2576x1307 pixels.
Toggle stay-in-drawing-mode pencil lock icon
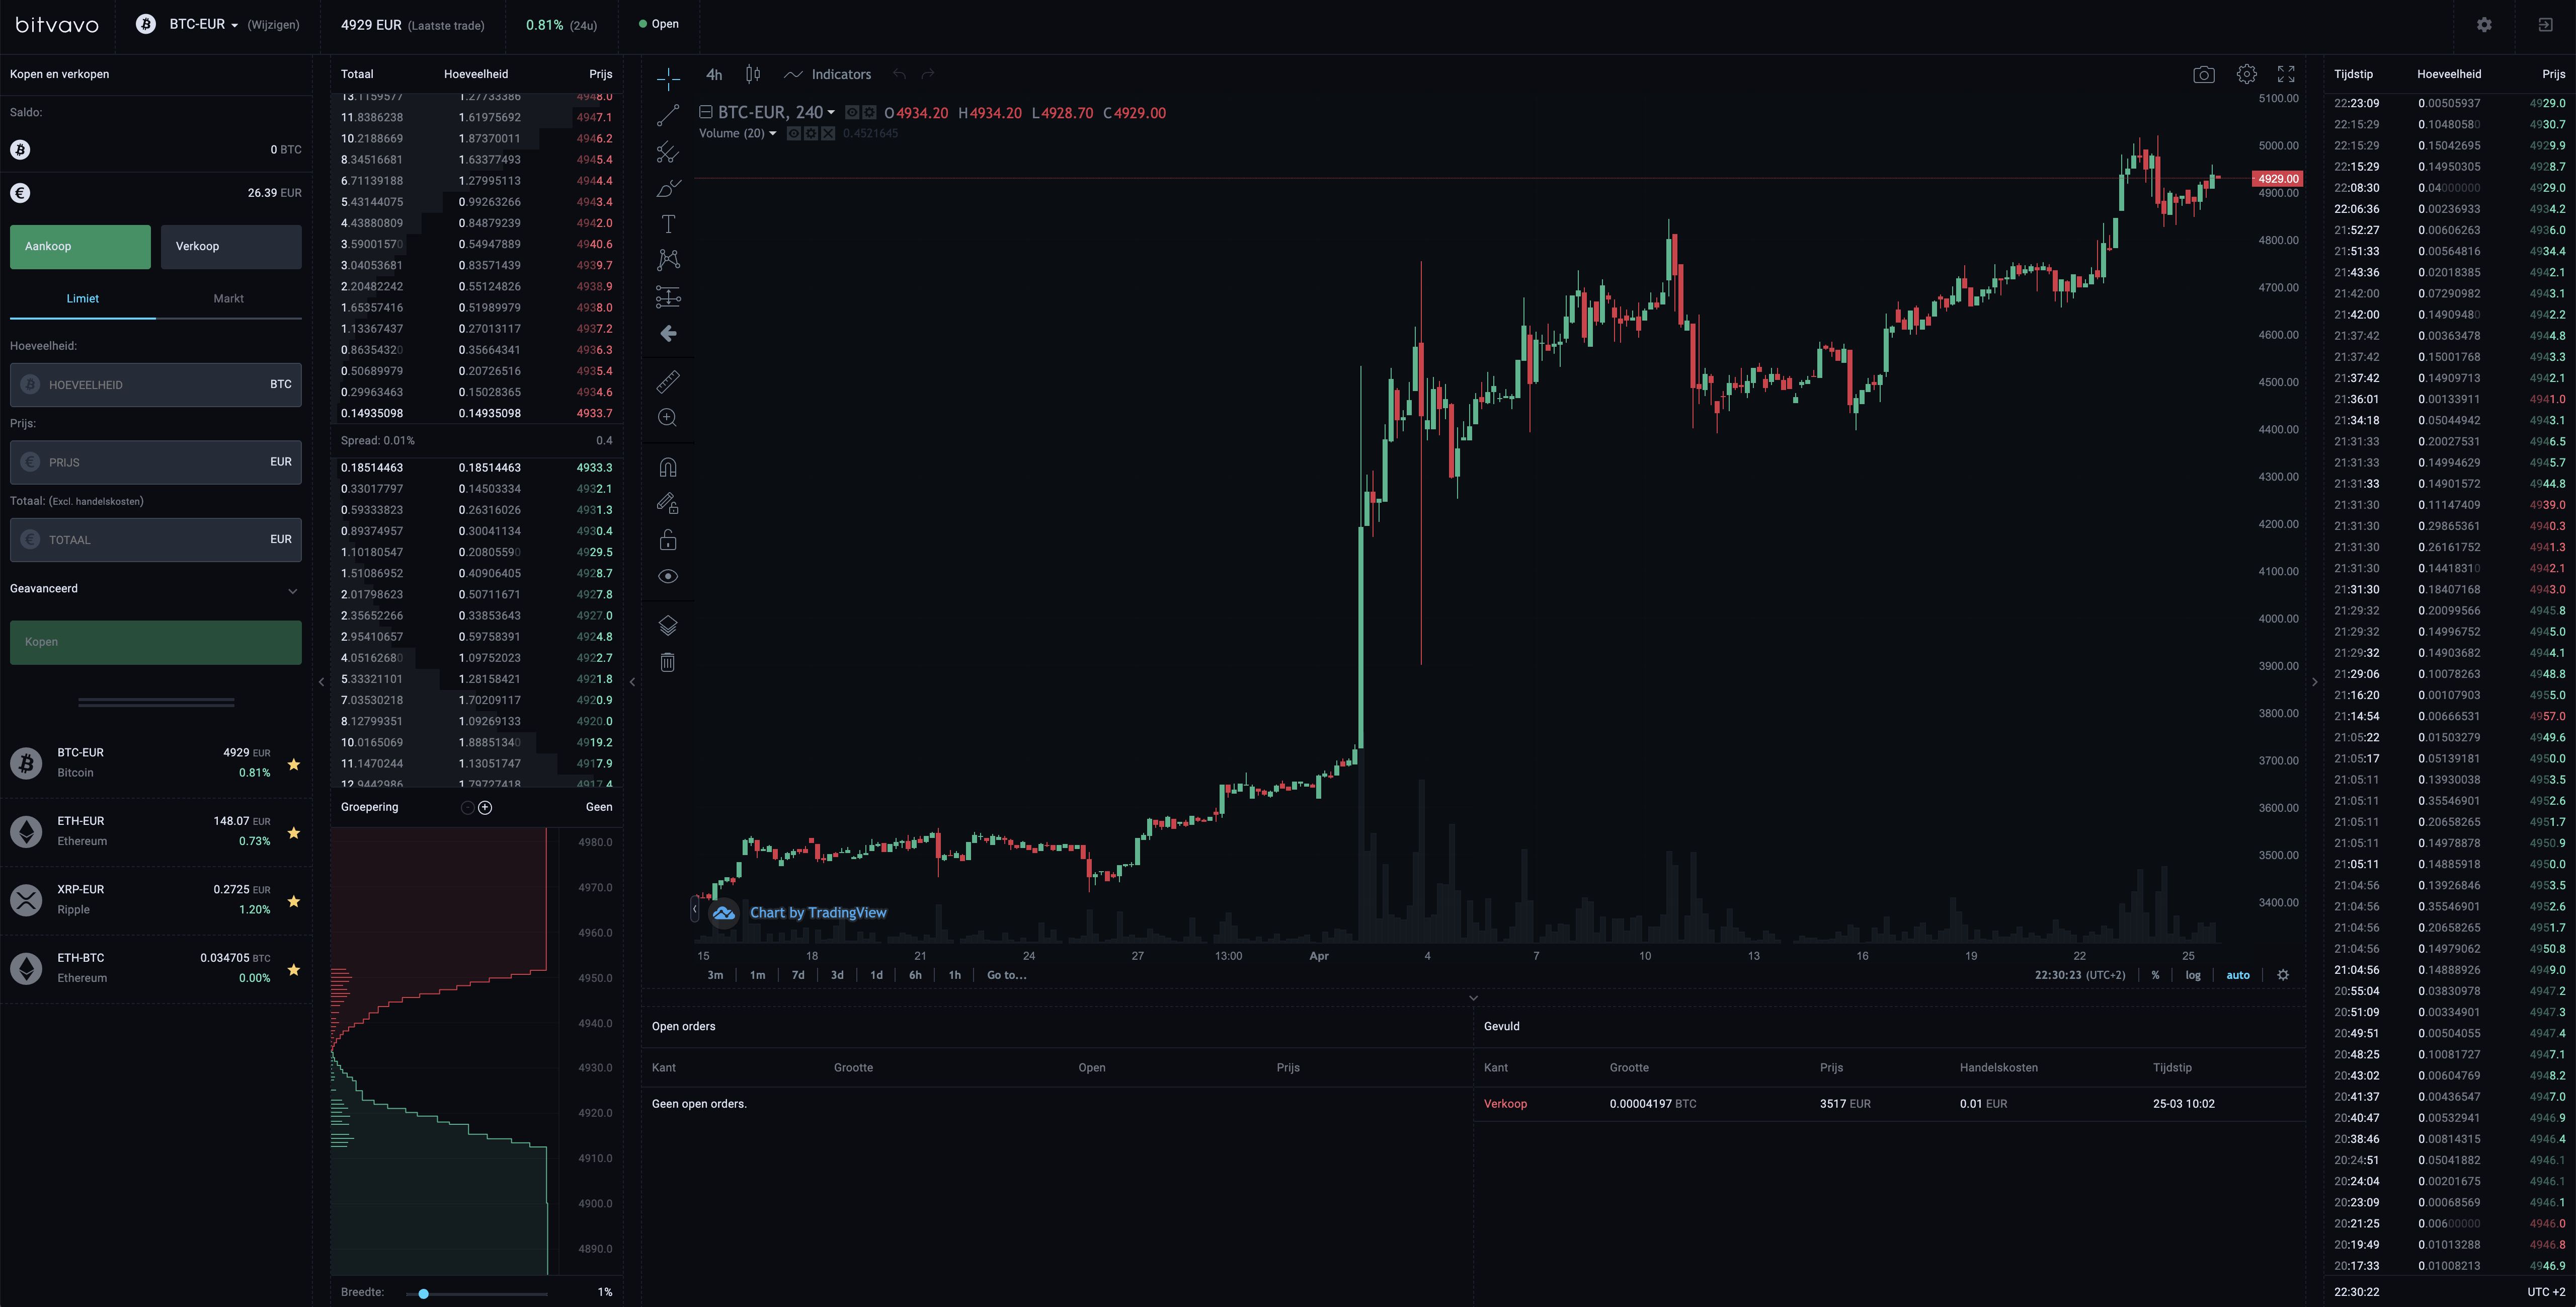coord(668,503)
